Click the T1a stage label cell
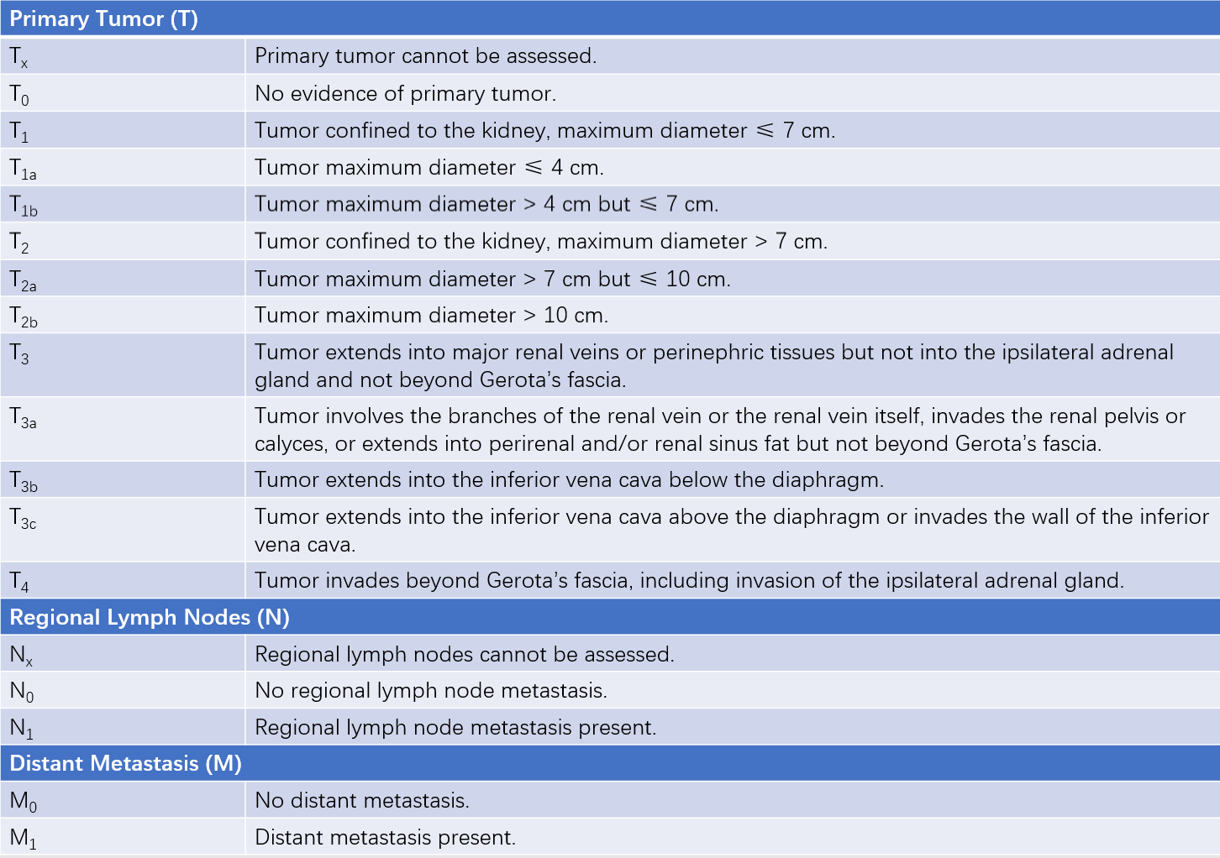 click(x=123, y=167)
